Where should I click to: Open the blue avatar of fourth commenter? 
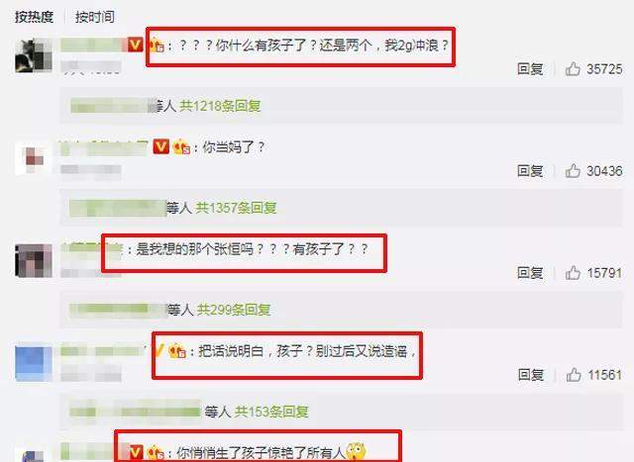pyautogui.click(x=34, y=362)
